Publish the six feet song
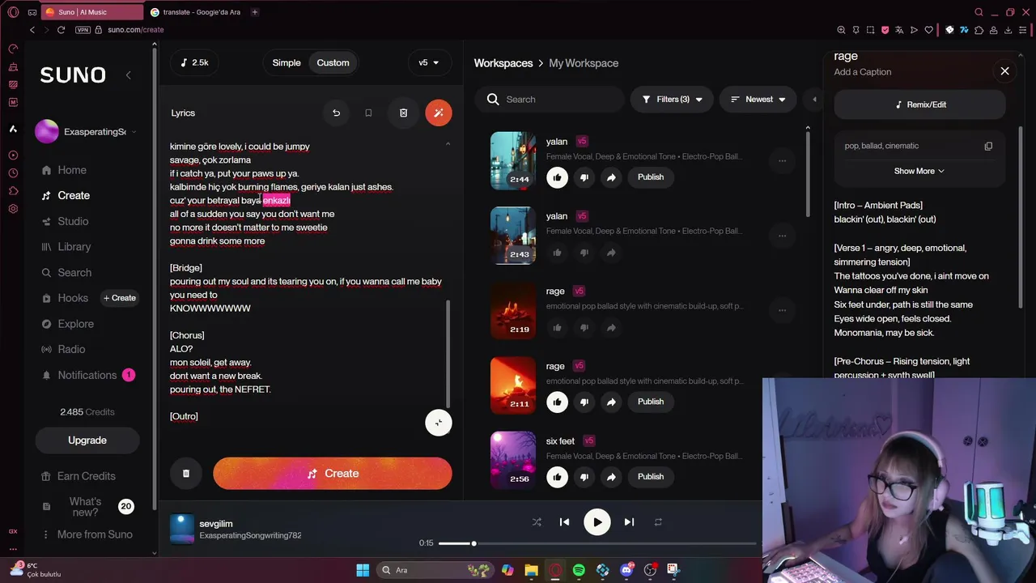Viewport: 1036px width, 583px height. (651, 477)
